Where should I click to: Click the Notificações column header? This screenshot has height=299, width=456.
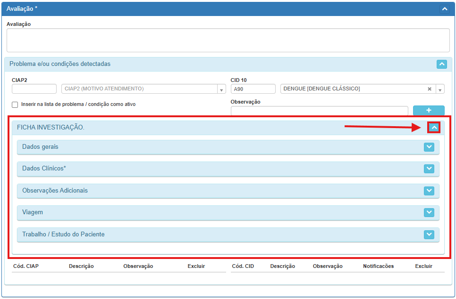click(x=378, y=266)
